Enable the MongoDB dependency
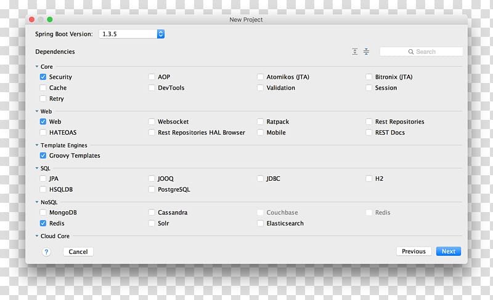 tap(43, 213)
